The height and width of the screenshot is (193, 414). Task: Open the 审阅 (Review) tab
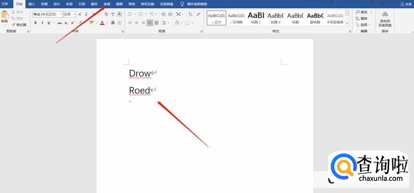click(107, 4)
